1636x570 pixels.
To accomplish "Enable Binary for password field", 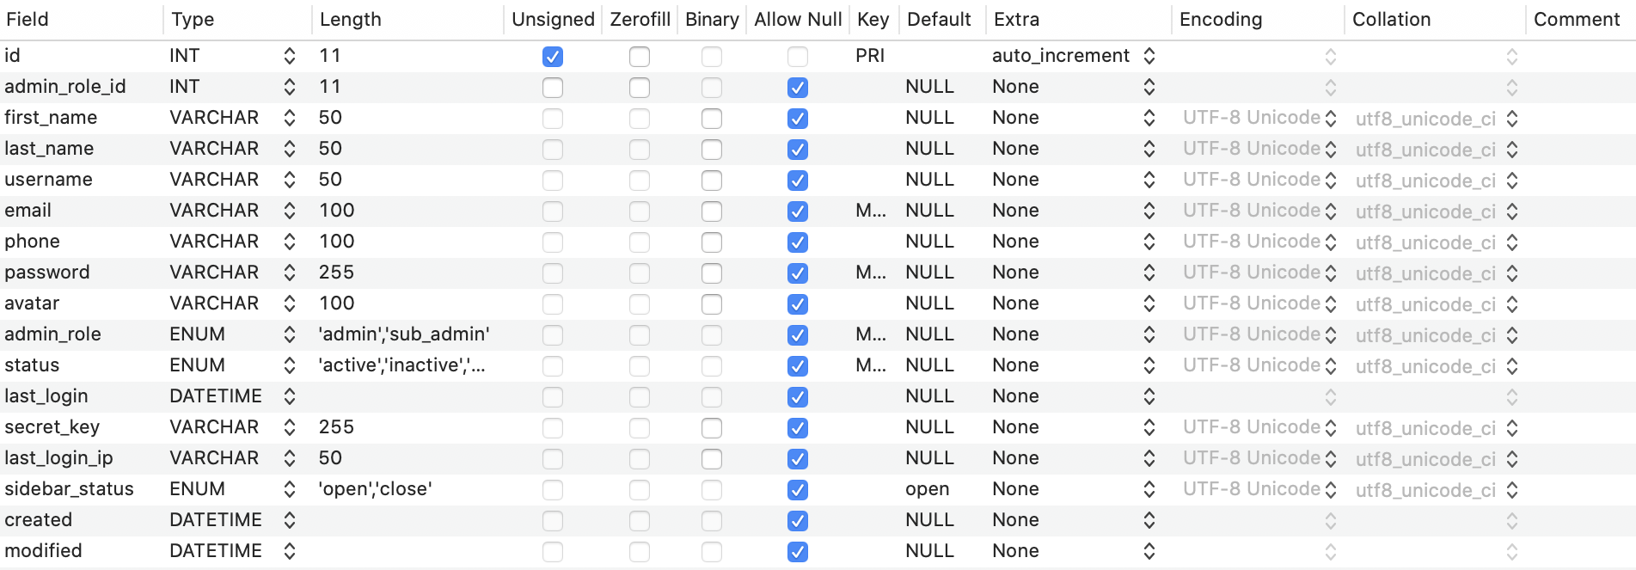I will coord(712,273).
